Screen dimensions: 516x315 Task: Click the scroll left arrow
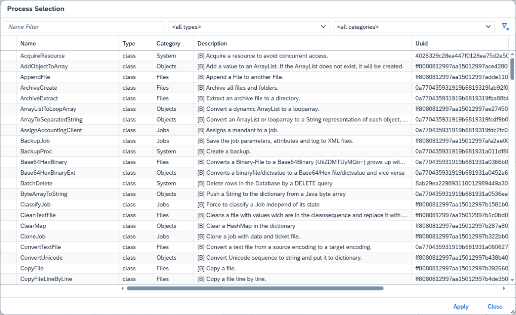(122, 288)
